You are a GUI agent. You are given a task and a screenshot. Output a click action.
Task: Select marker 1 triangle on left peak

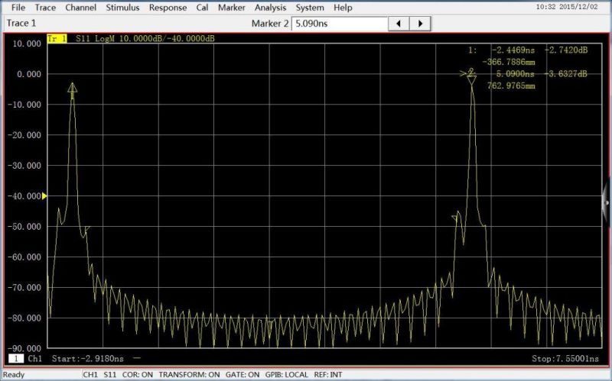tap(72, 87)
